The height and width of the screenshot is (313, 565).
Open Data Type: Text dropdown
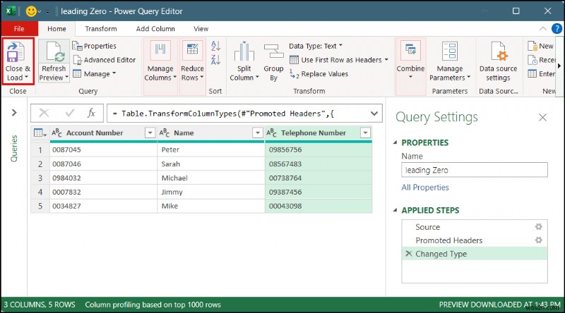pos(316,46)
